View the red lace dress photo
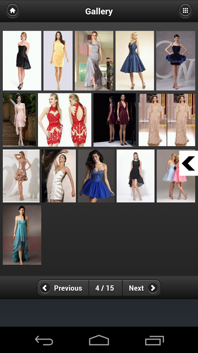The height and width of the screenshot is (353, 198). pos(65,120)
